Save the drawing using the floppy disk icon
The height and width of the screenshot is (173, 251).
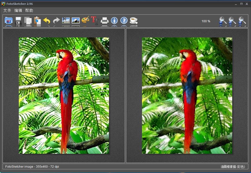tap(18, 20)
